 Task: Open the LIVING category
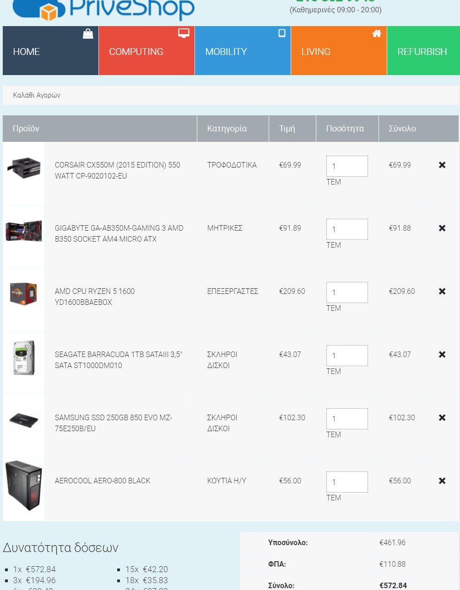click(339, 50)
